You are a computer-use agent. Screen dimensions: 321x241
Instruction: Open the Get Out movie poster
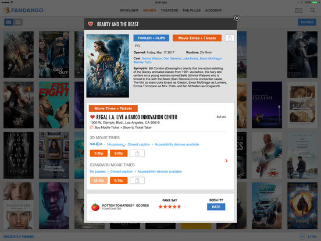[x=54, y=55]
